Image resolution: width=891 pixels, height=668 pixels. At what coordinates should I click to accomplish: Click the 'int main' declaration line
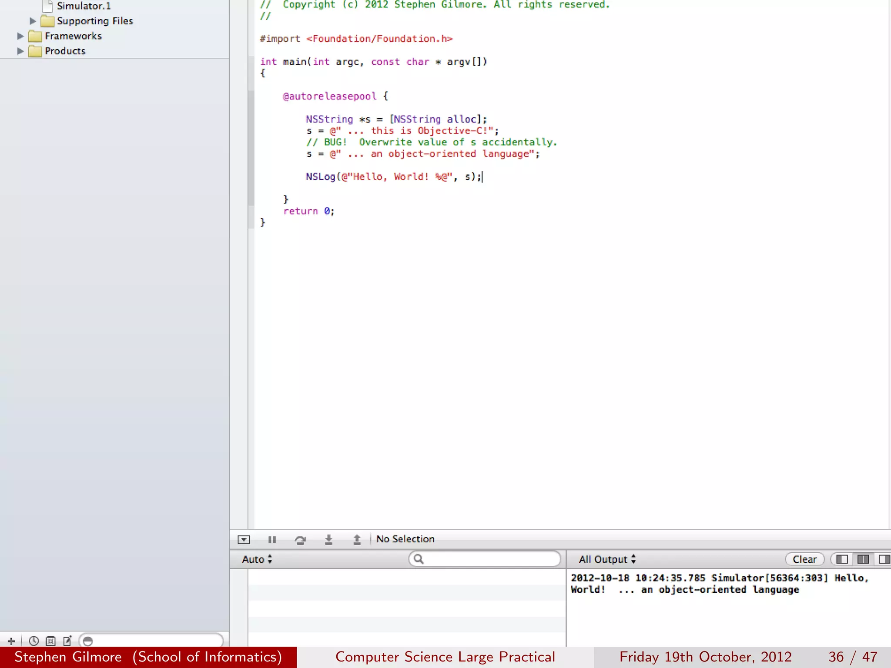click(x=374, y=62)
